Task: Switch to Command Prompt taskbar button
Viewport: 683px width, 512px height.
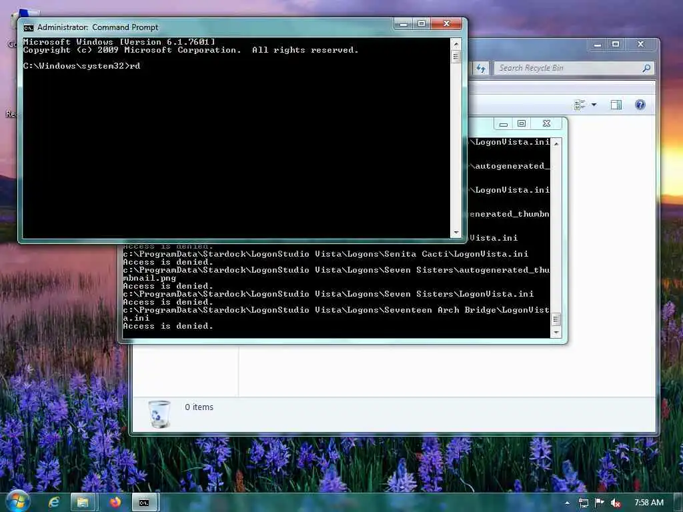Action: 144,503
